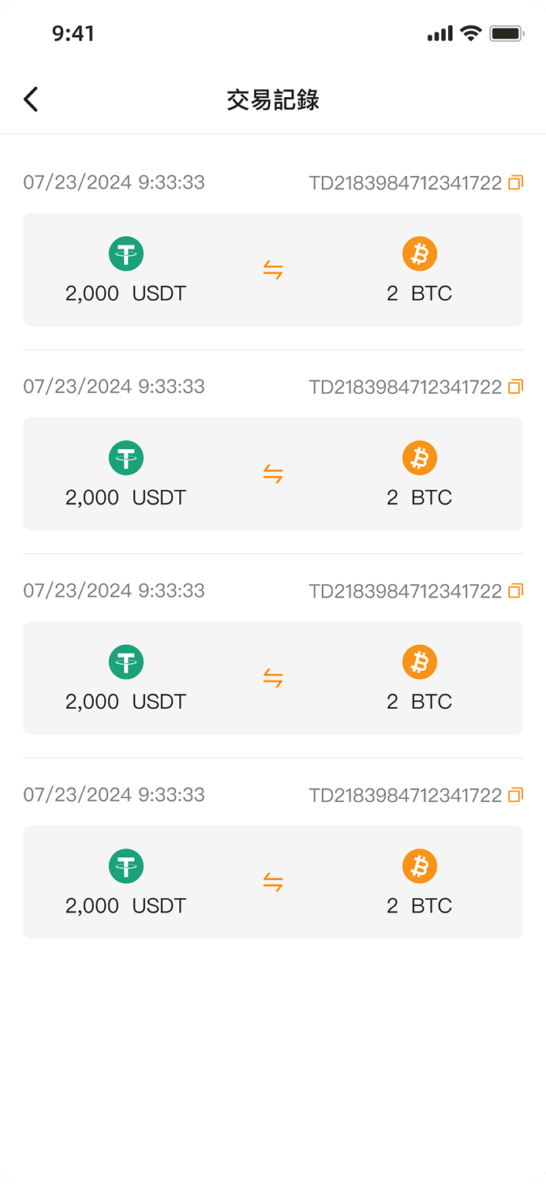Tap the BTC icon in second record
This screenshot has height=1184, width=546.
point(420,458)
